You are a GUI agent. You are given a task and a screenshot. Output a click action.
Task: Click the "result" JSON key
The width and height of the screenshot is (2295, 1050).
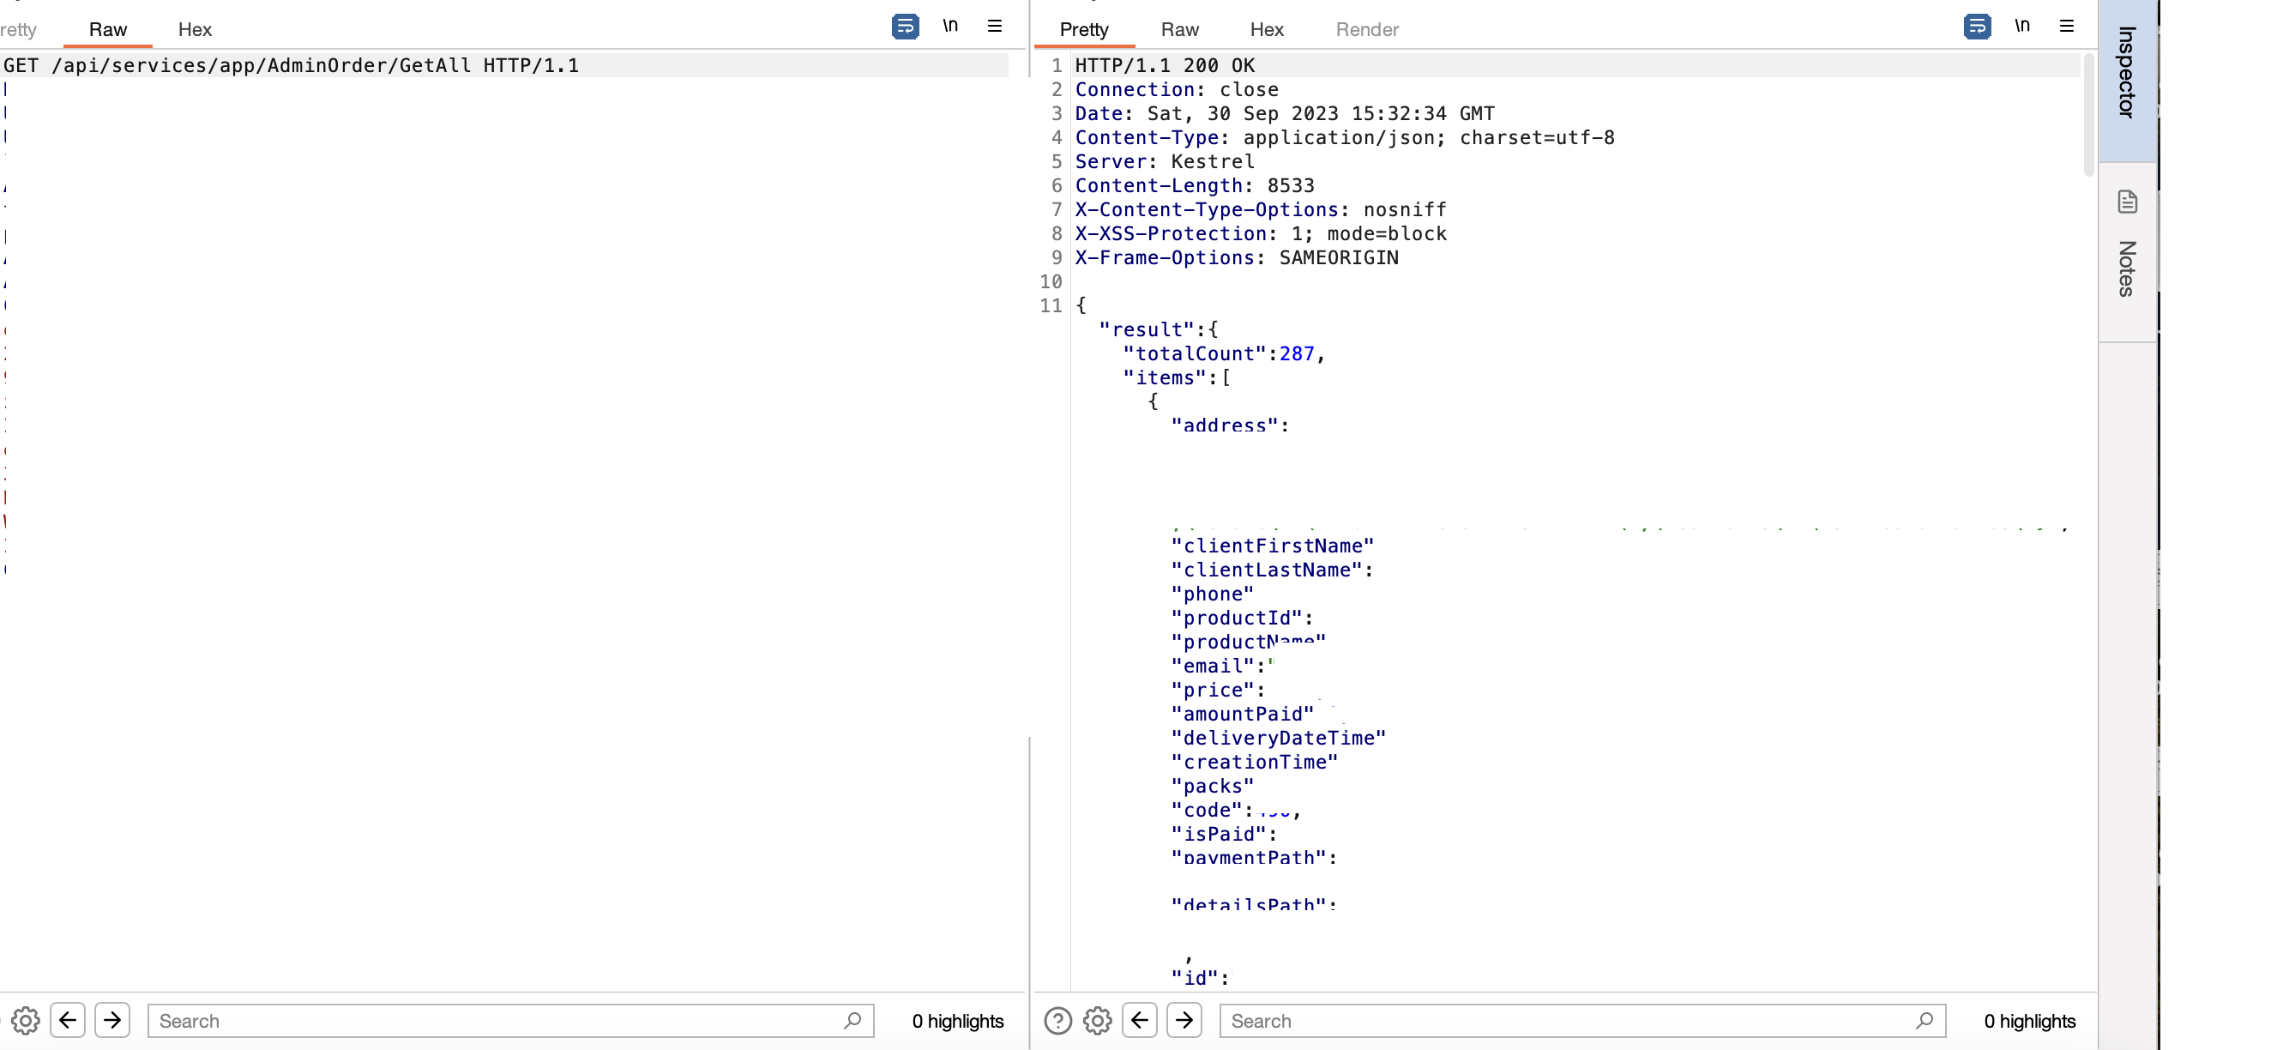[x=1146, y=329]
